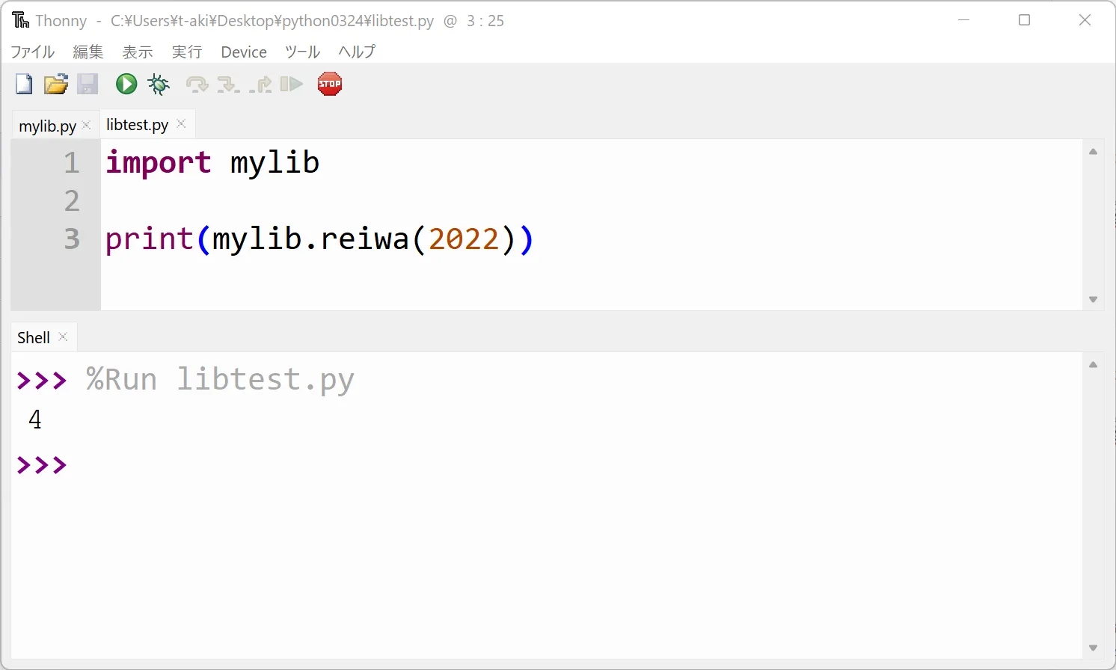1116x670 pixels.
Task: Click the Resume debugging icon
Action: [291, 84]
